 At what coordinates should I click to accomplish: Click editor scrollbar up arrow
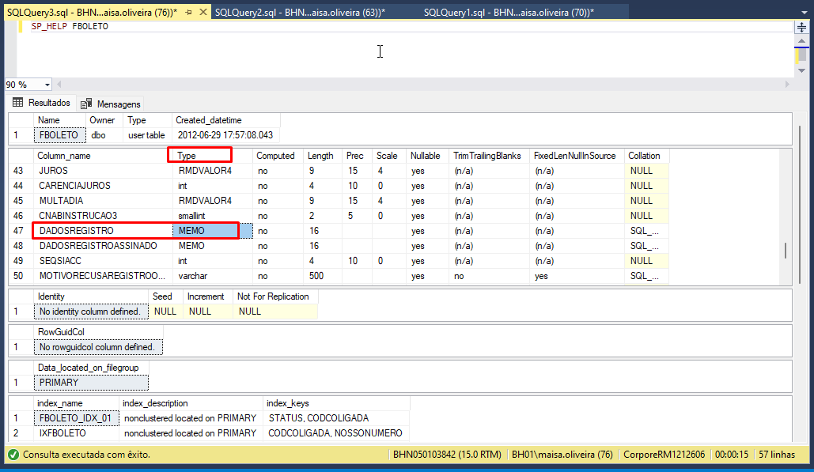tap(802, 40)
